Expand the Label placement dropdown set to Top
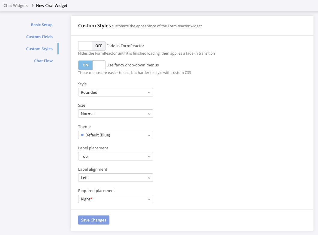 tap(115, 157)
